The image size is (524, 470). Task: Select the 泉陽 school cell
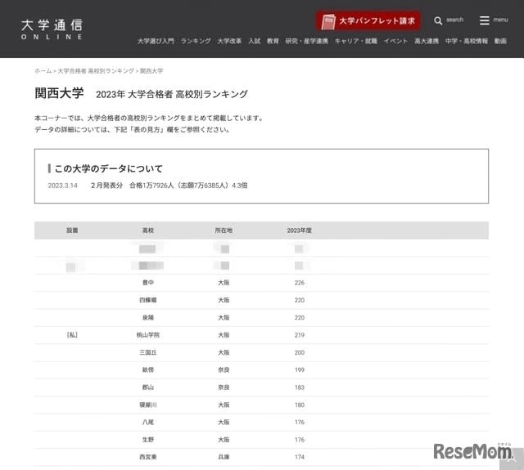click(x=148, y=318)
